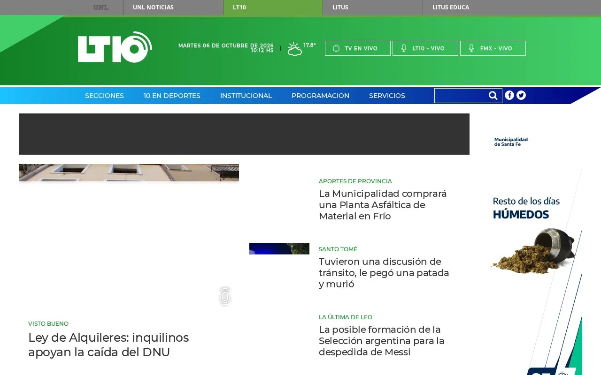Screen dimensions: 601x375
Task: Open APORTES DE PROVINCIA category
Action: pos(355,181)
